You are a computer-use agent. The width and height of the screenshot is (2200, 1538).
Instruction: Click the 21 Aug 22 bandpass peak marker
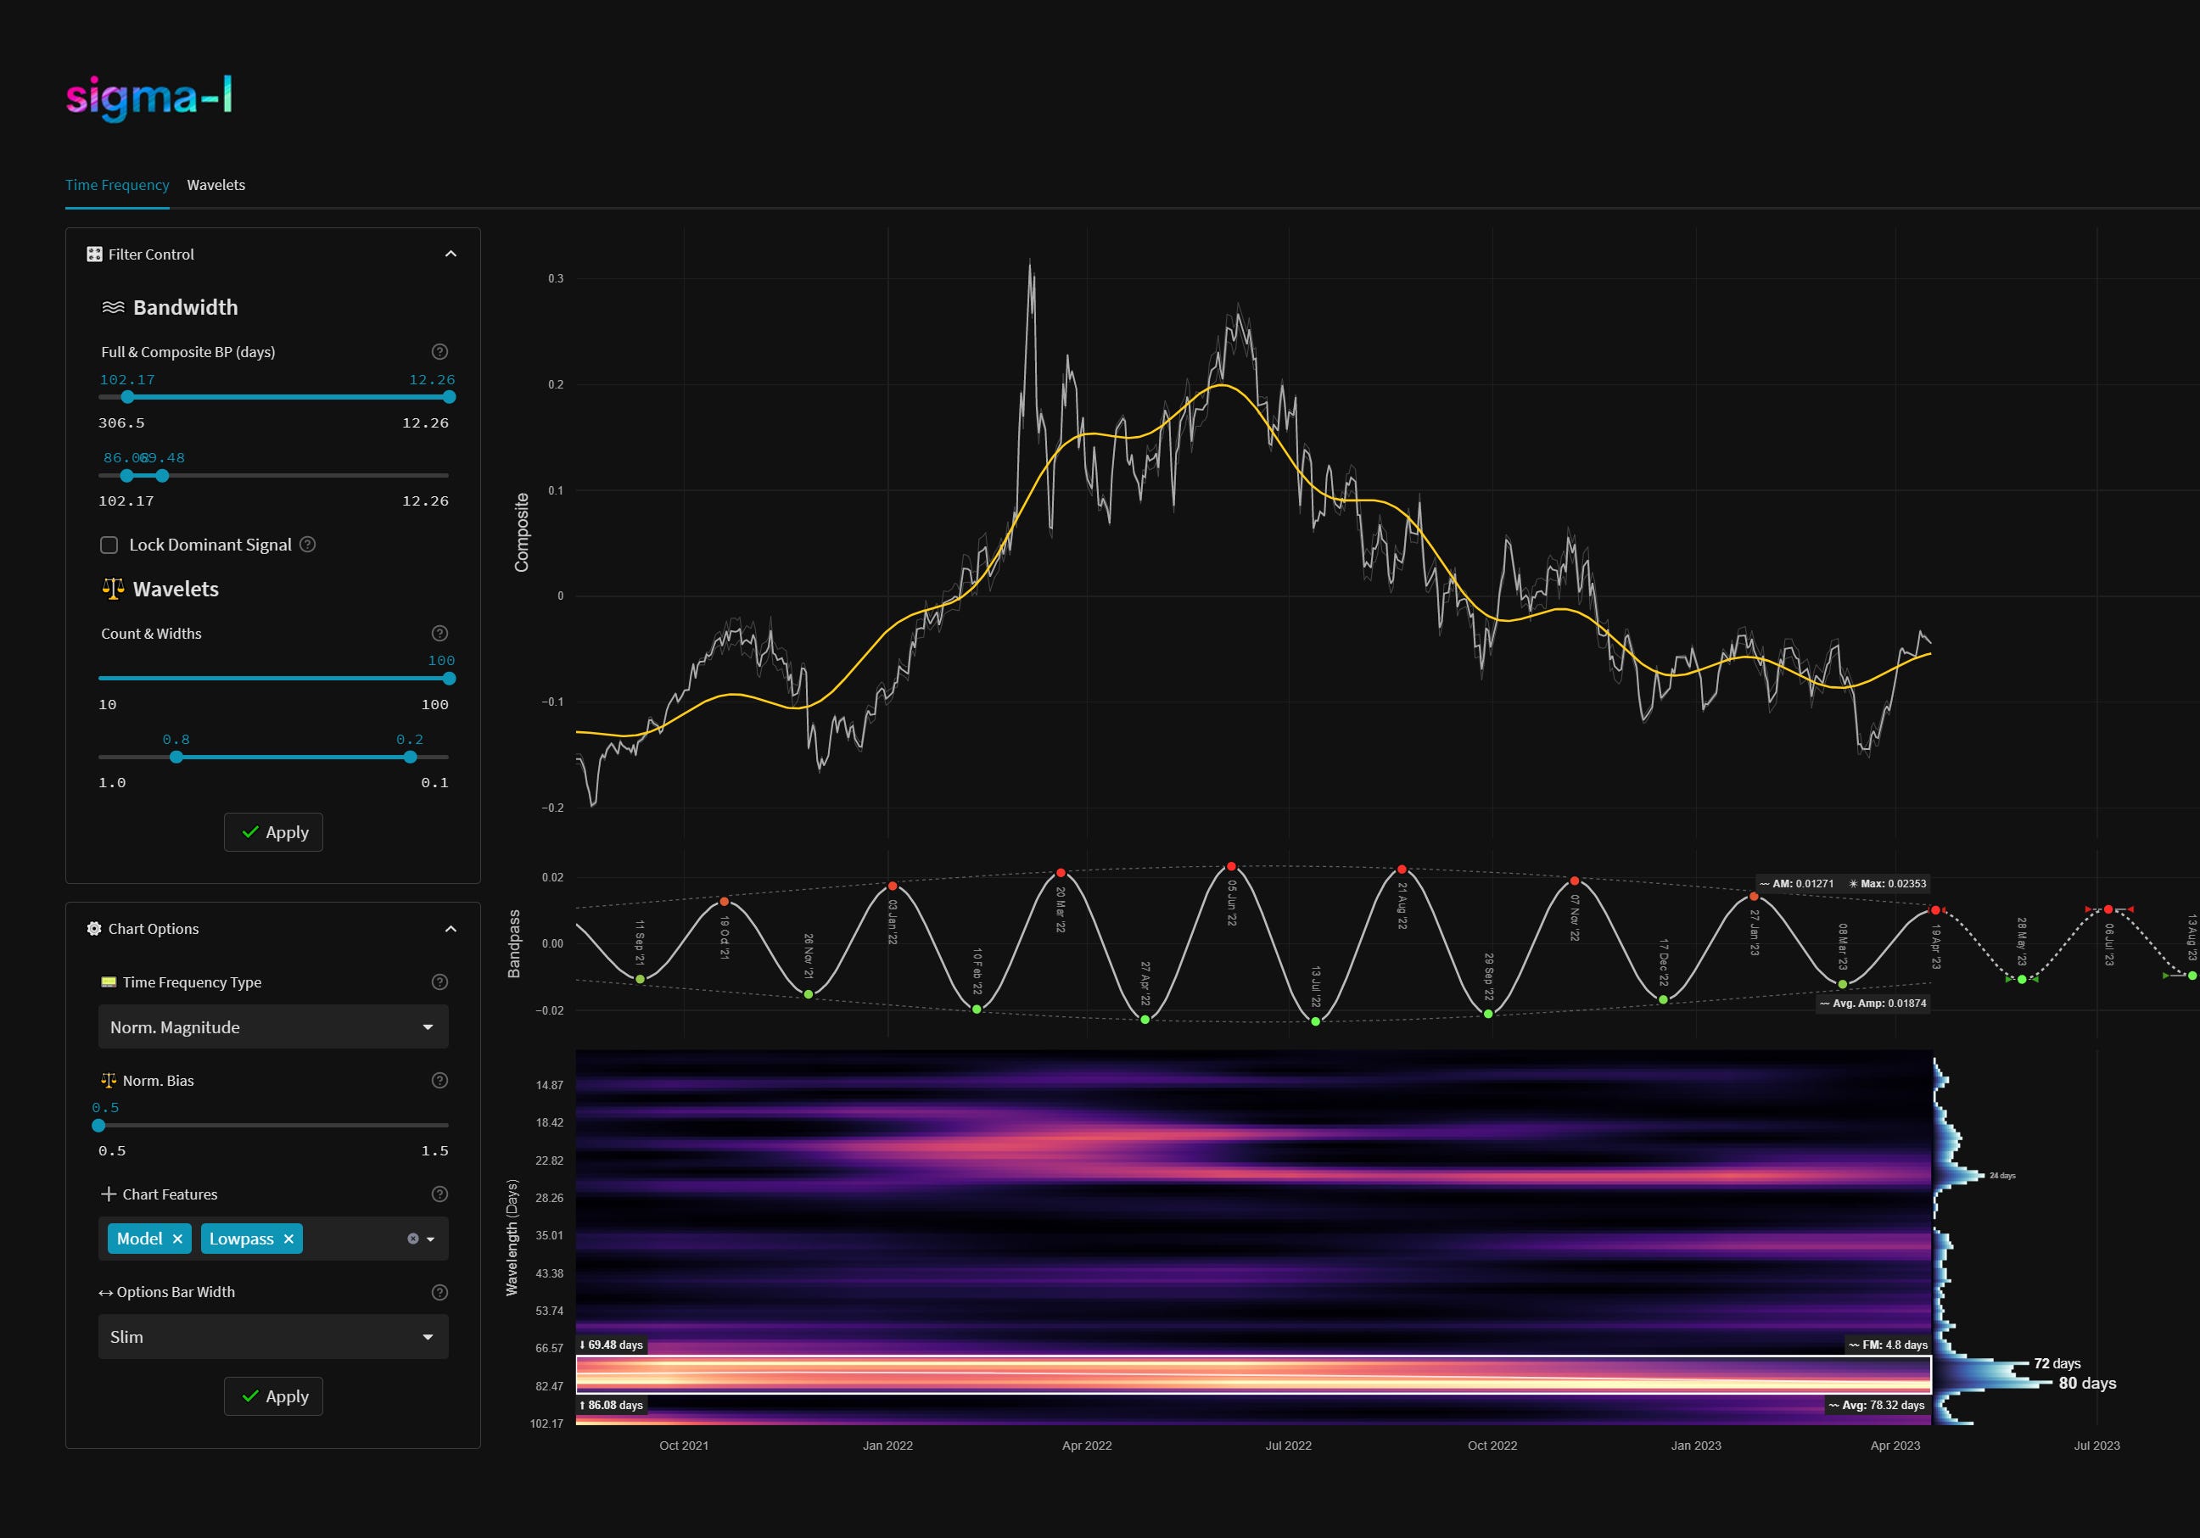[1402, 870]
